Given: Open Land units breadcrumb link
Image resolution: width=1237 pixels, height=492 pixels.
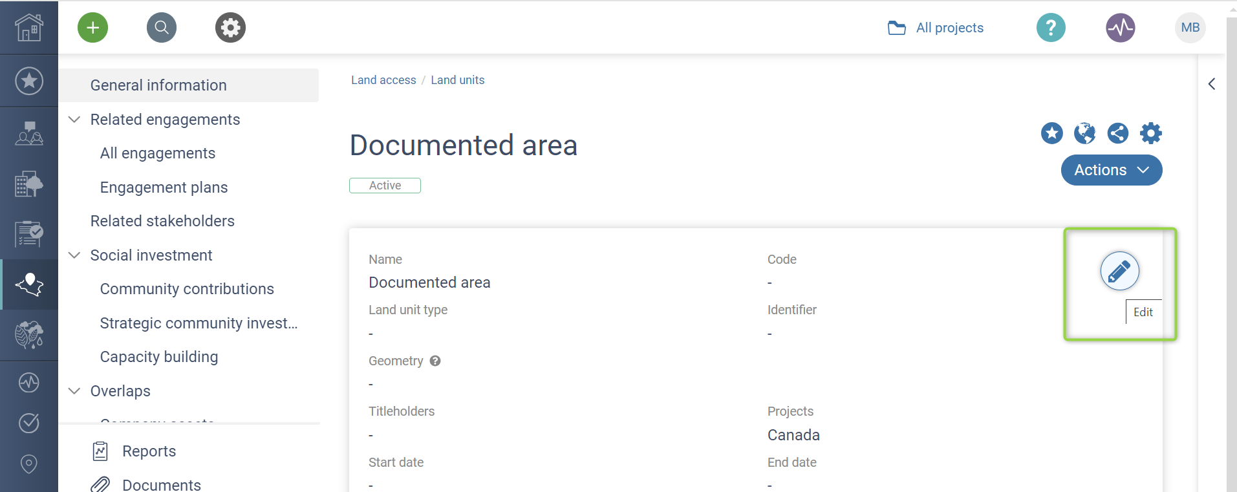Looking at the screenshot, I should pyautogui.click(x=457, y=80).
